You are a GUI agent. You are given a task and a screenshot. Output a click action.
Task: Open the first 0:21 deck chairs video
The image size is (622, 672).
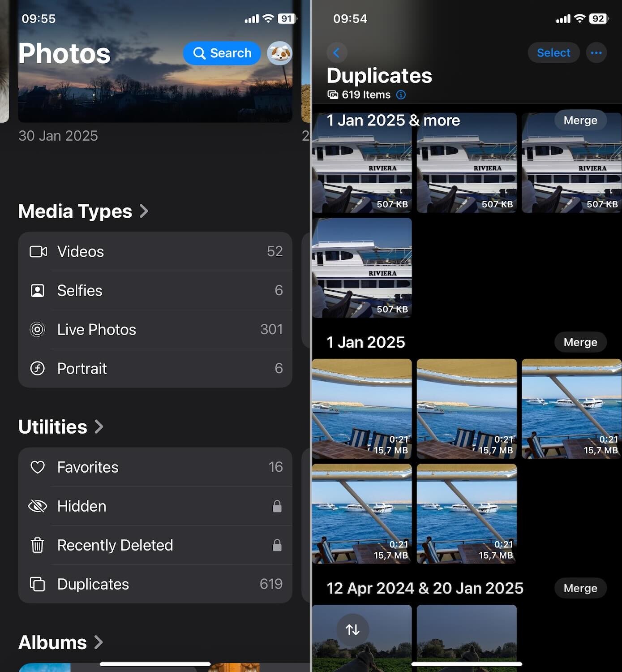pos(362,409)
